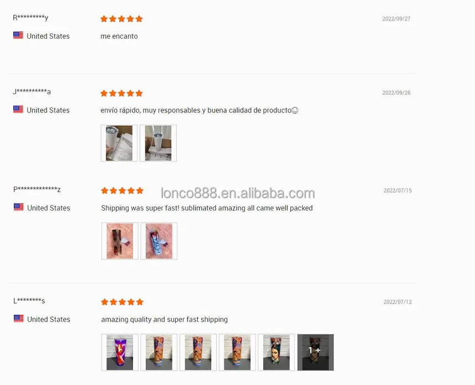Image resolution: width=475 pixels, height=385 pixels.
Task: Click US flag icon beside J***a's review
Action: pyautogui.click(x=18, y=109)
